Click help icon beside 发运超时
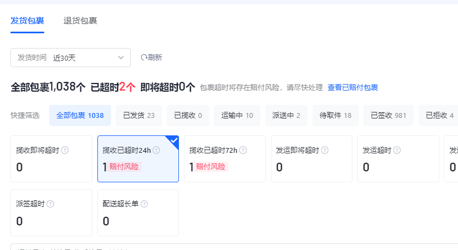The width and height of the screenshot is (458, 250). [397, 150]
